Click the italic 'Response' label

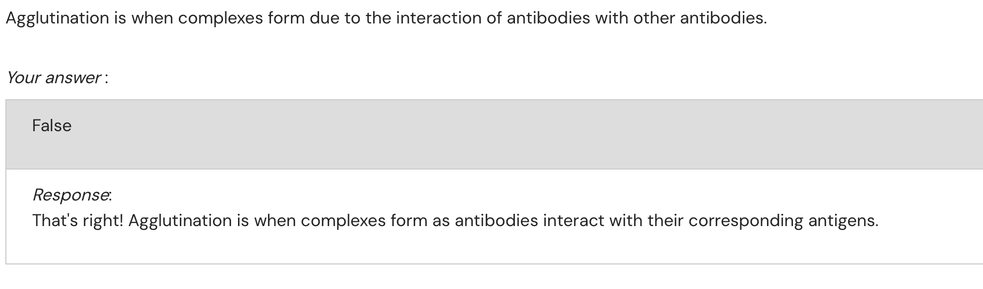click(x=71, y=195)
